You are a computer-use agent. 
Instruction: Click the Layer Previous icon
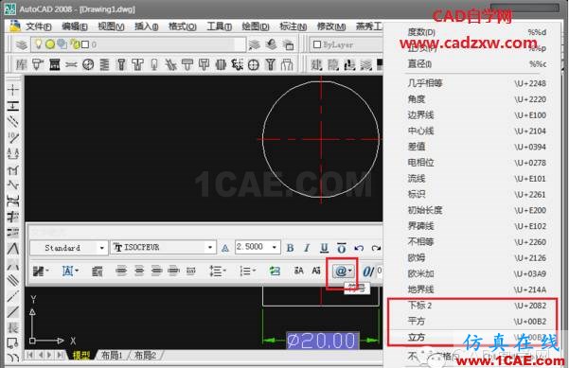[x=272, y=44]
